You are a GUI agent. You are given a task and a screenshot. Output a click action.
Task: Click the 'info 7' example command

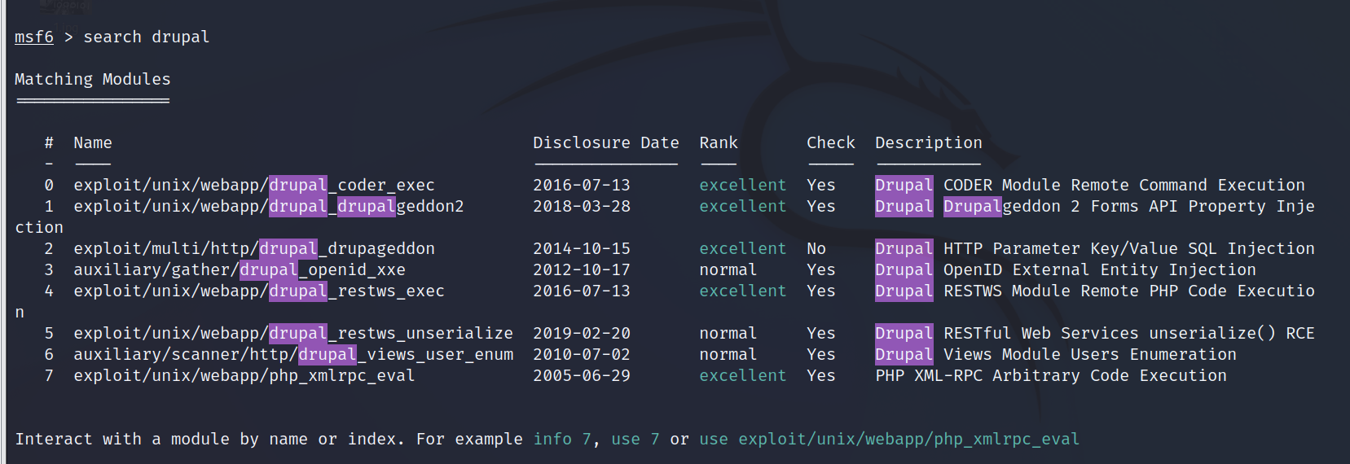pos(562,440)
